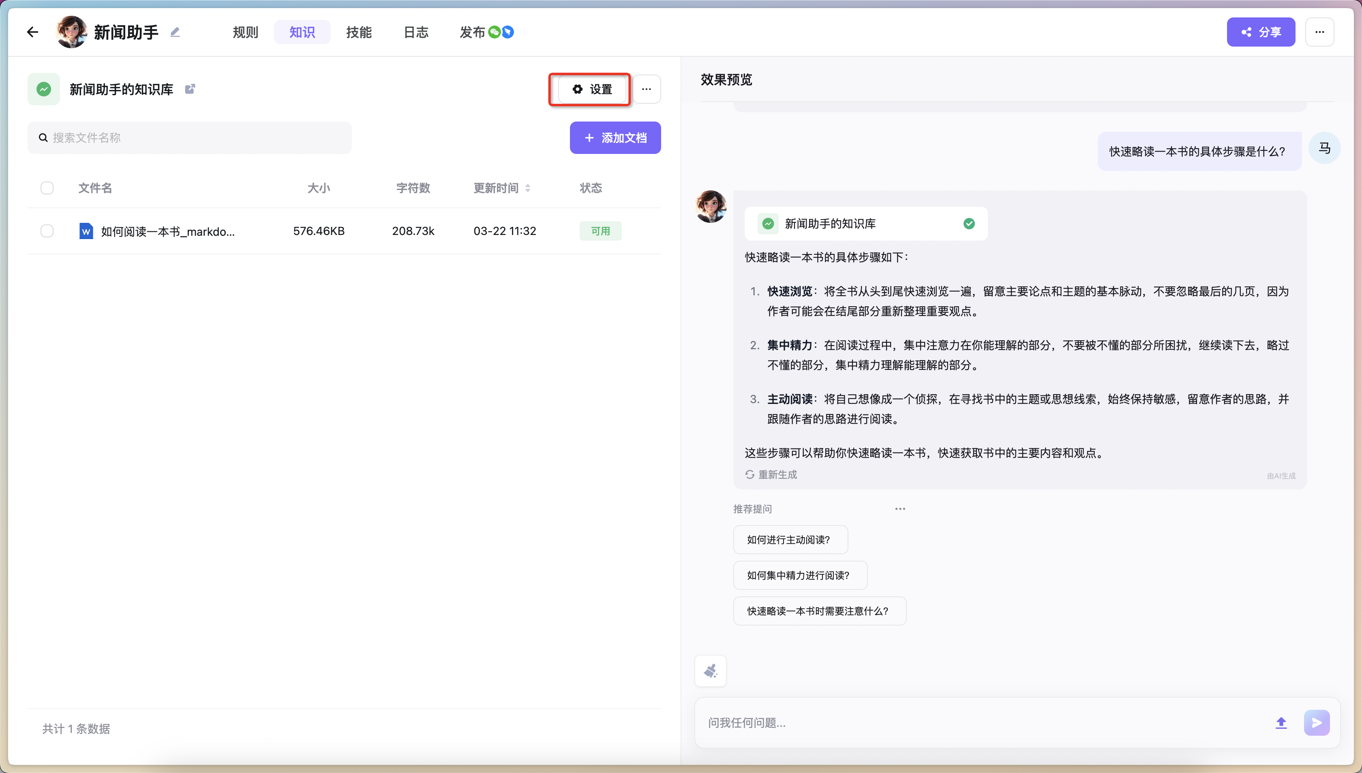Click the 字符数 column header
The height and width of the screenshot is (773, 1362).
[x=413, y=188]
